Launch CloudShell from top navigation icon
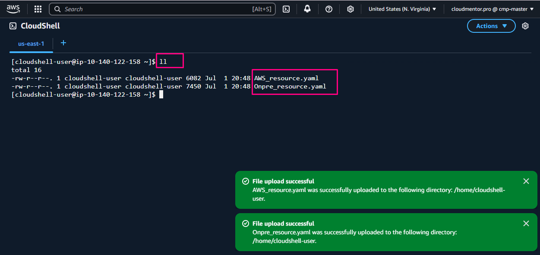Image resolution: width=540 pixels, height=255 pixels. click(286, 9)
